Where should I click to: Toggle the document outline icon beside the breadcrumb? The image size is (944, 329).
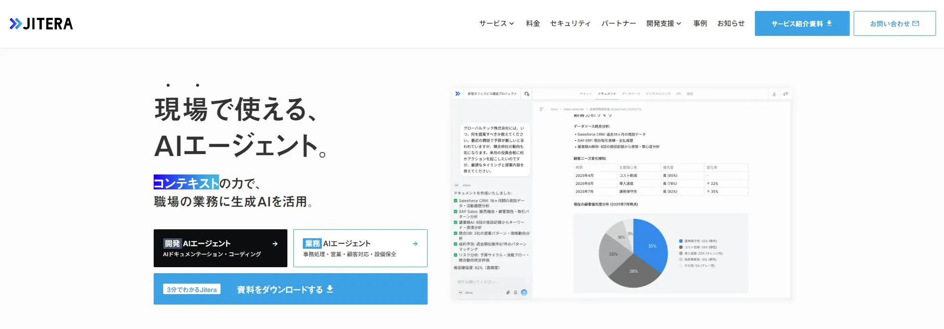pos(541,109)
